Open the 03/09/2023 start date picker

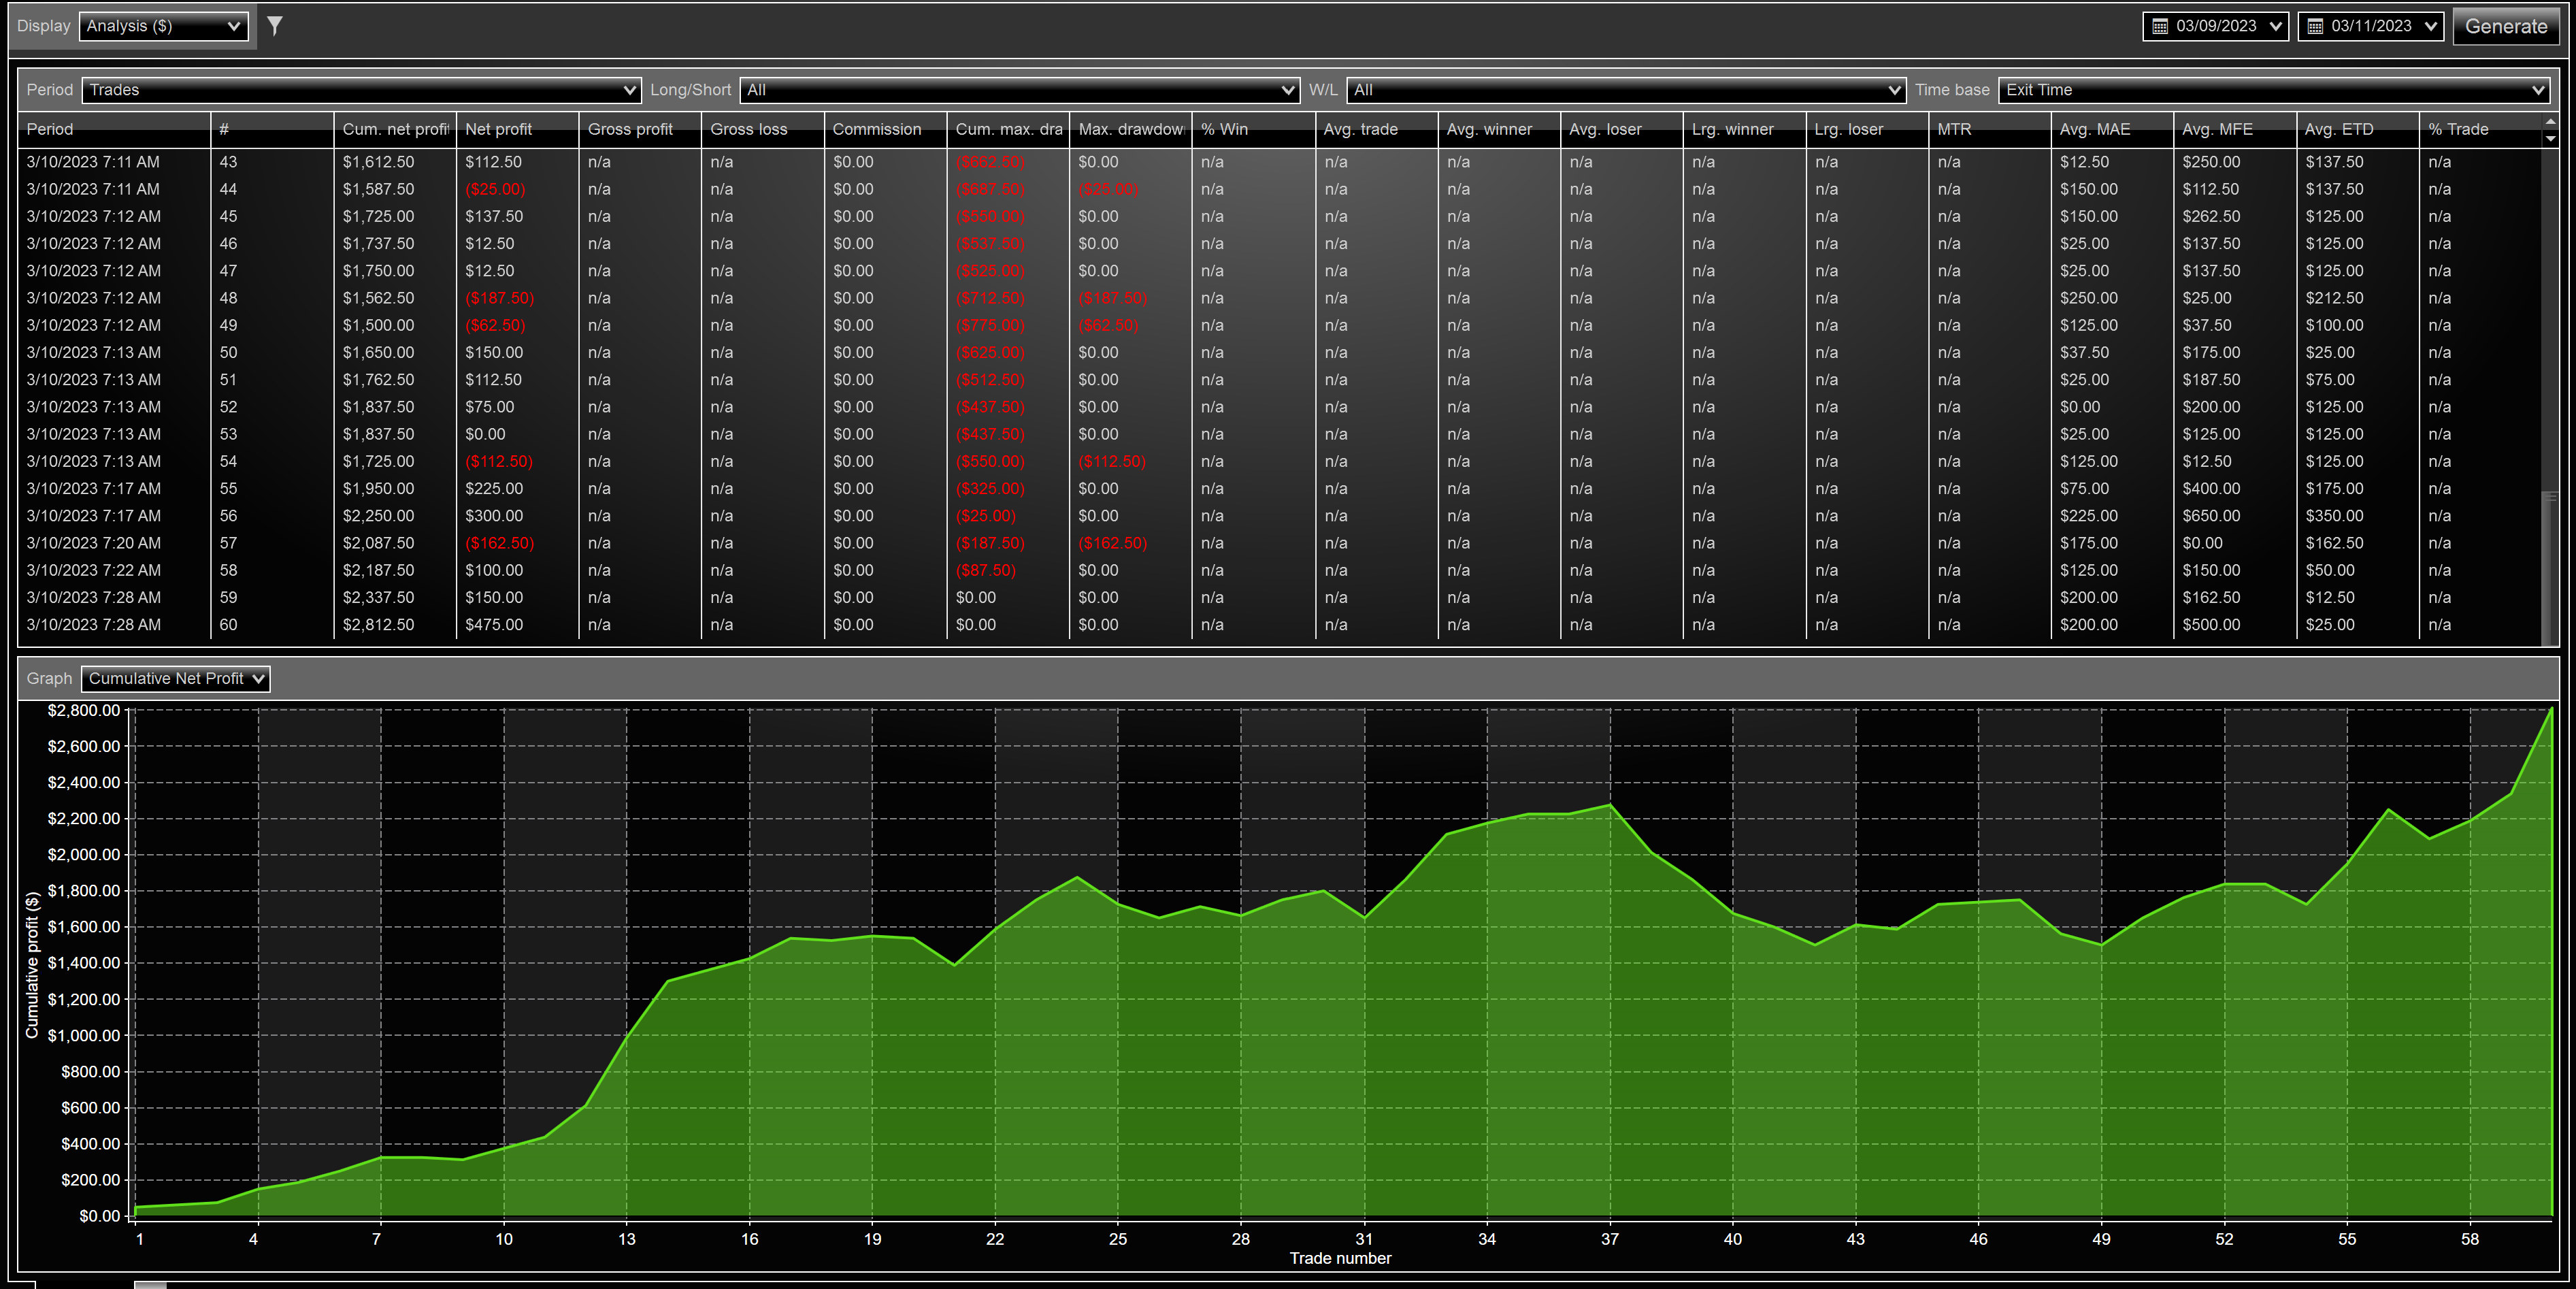[2215, 26]
